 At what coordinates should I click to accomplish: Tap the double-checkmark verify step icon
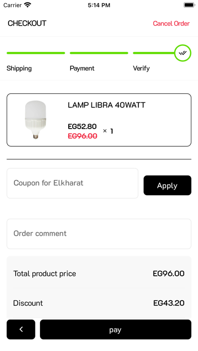183,53
